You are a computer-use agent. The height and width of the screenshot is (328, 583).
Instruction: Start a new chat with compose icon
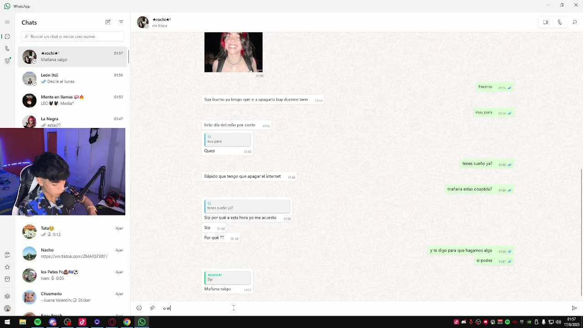click(x=108, y=22)
